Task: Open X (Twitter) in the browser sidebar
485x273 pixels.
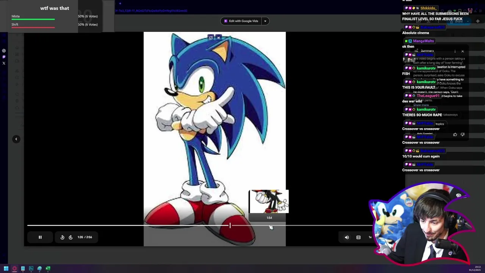Action: click(x=4, y=63)
